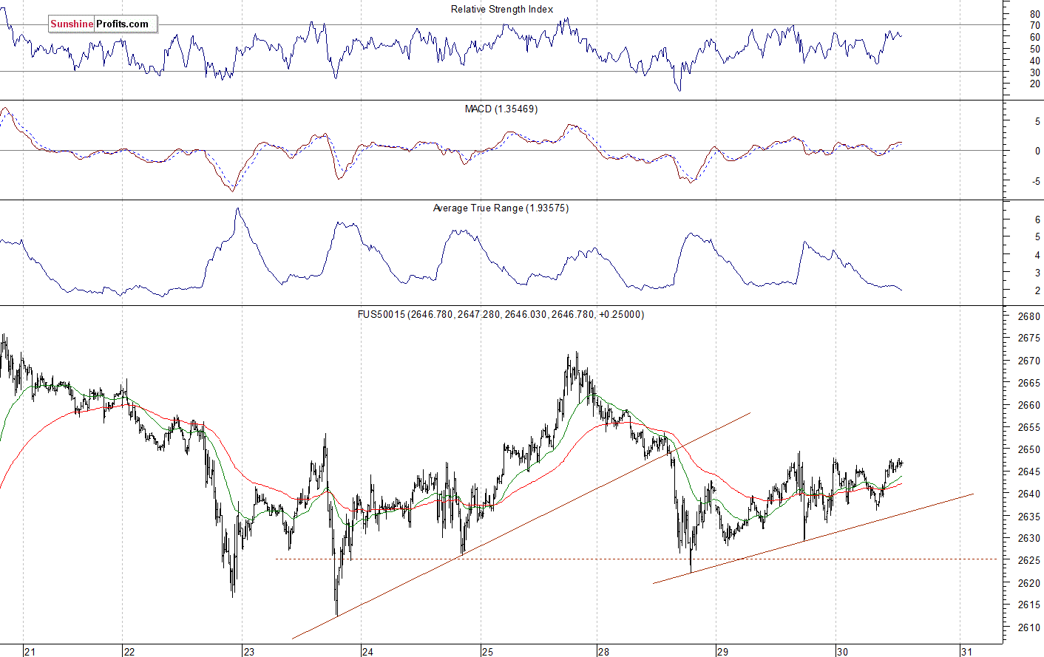The height and width of the screenshot is (657, 1044).
Task: Click the 2615 price axis label
Action: 1029,605
